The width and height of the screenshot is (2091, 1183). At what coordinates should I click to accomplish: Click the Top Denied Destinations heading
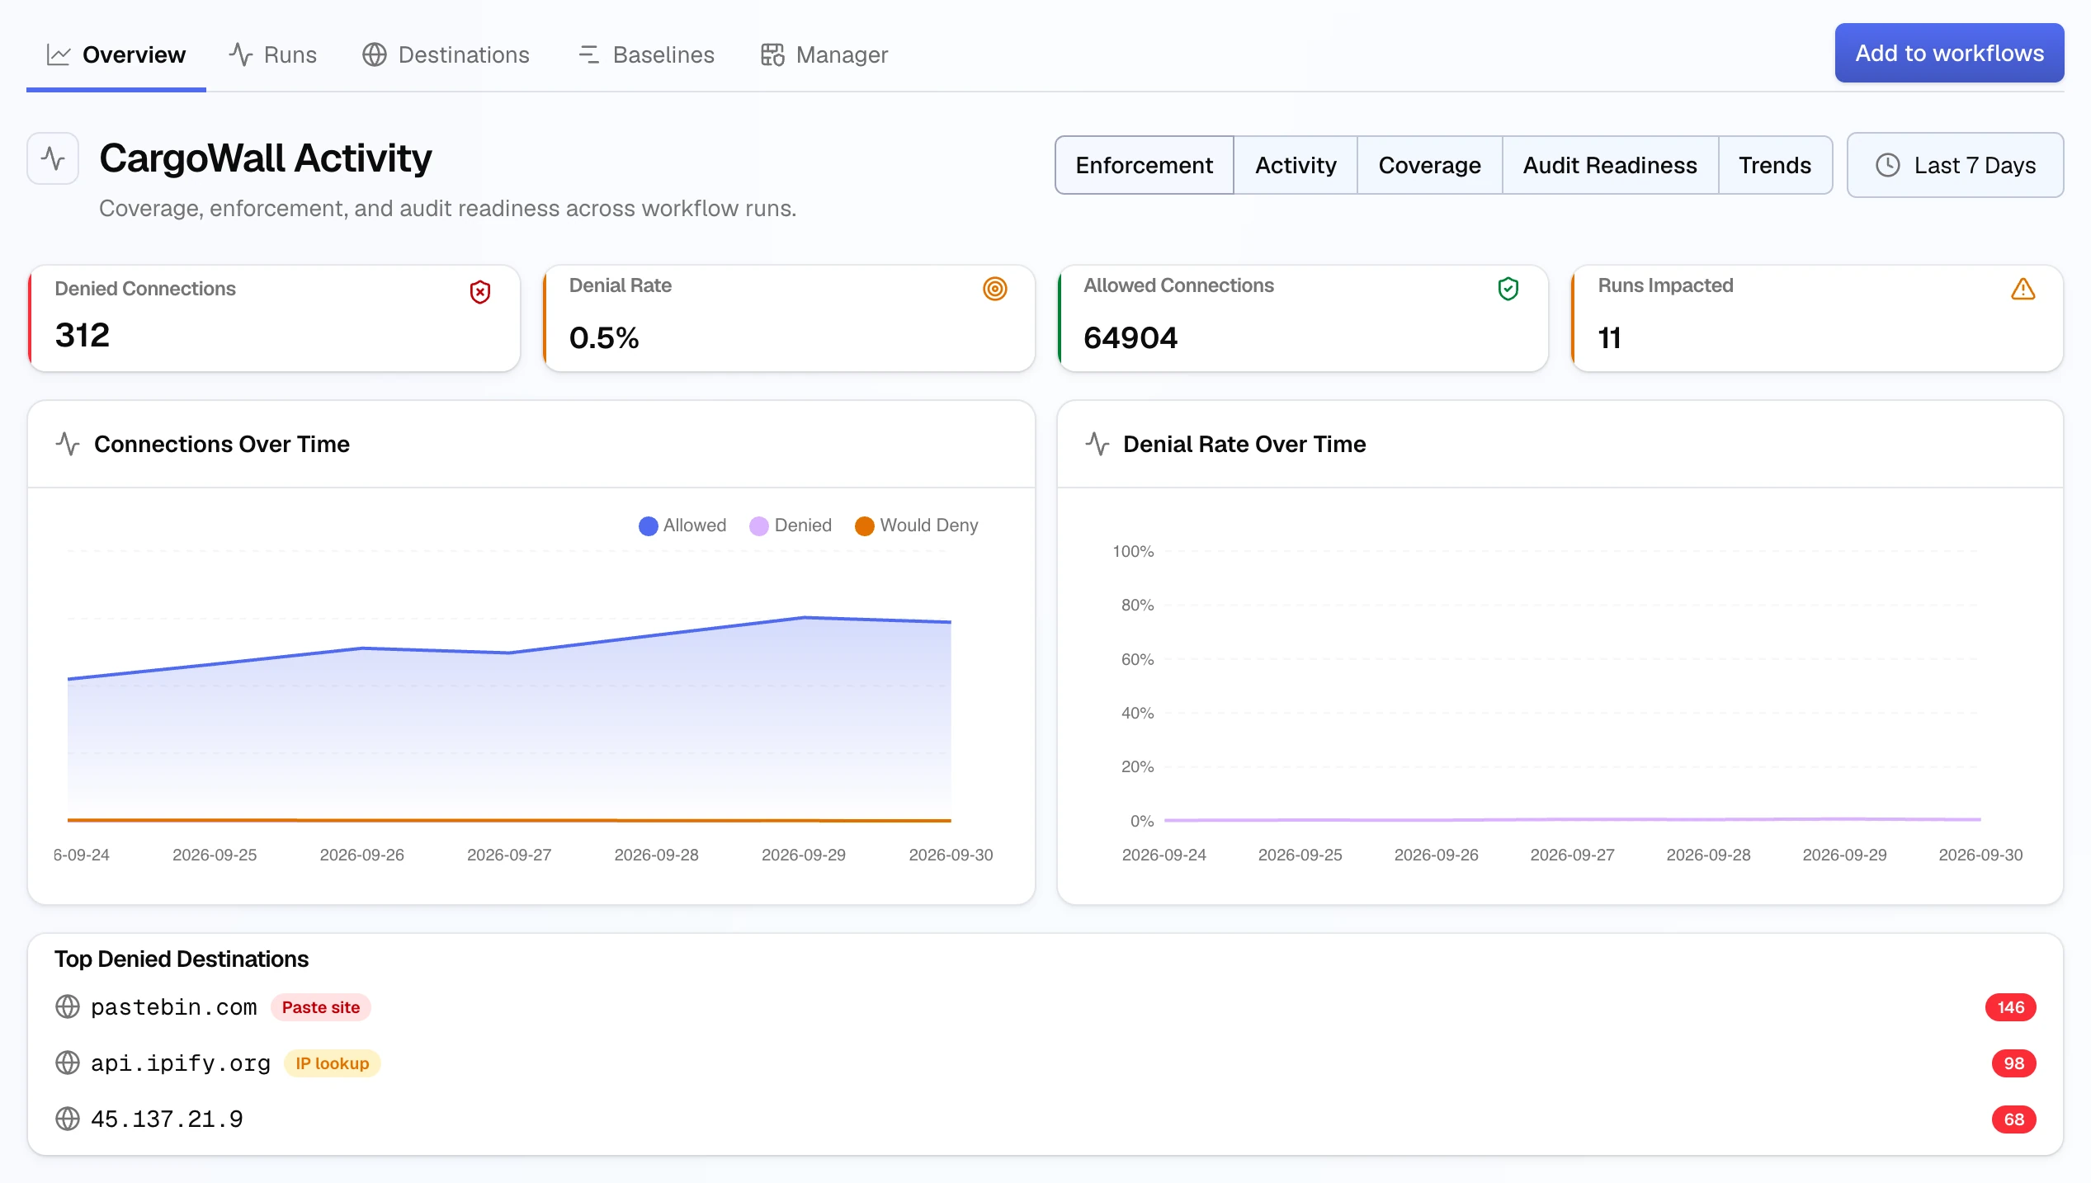(x=182, y=959)
